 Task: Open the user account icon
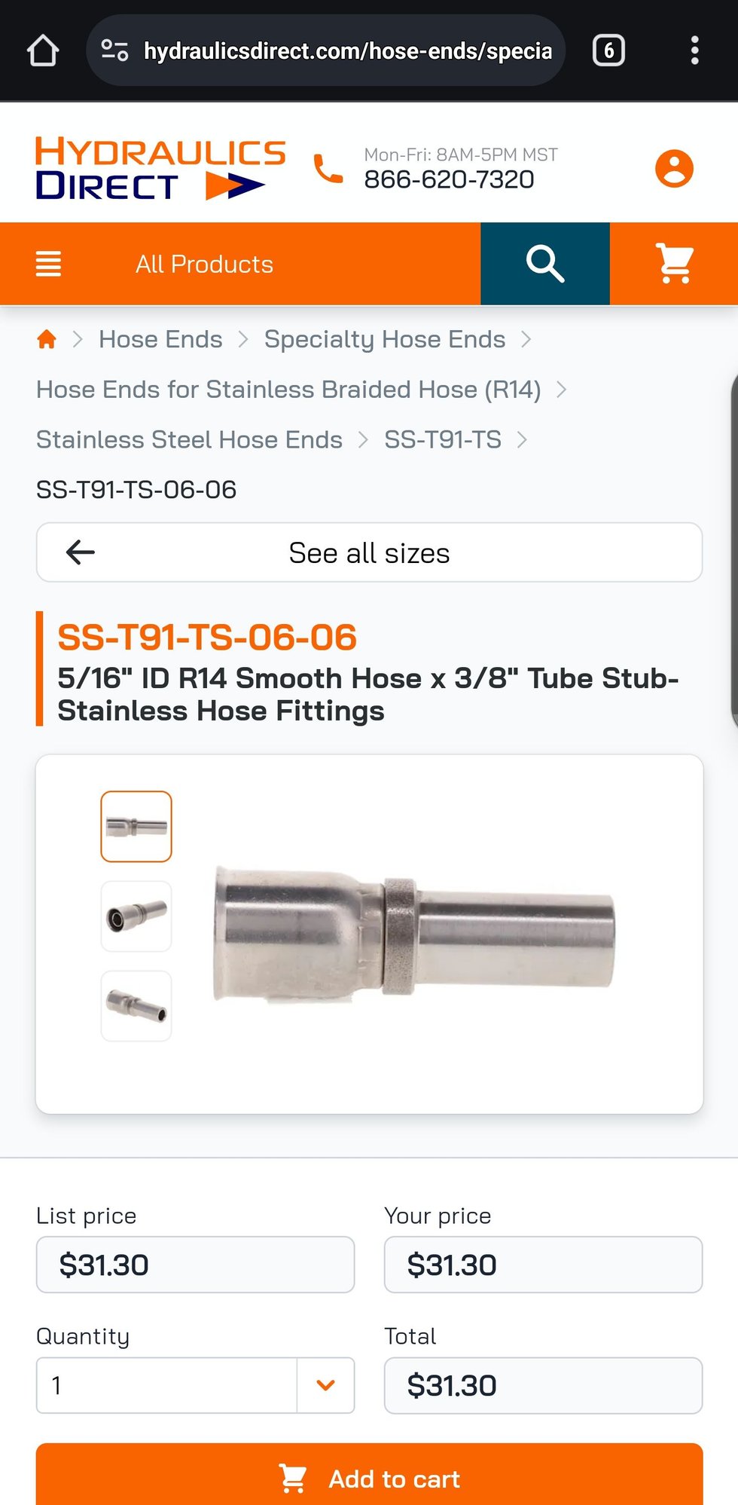674,168
